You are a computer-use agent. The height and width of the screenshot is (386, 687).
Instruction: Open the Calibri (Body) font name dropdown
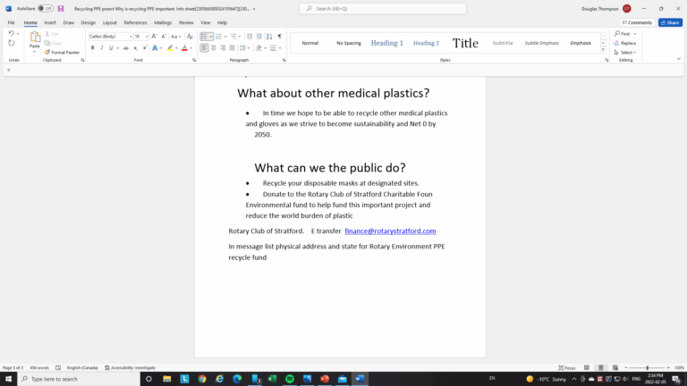[x=130, y=37]
